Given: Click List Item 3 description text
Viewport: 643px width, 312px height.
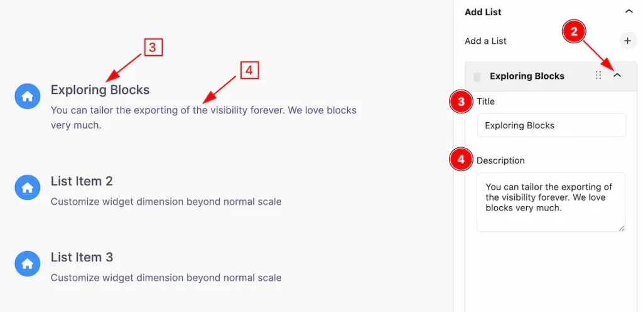Looking at the screenshot, I should (x=166, y=278).
